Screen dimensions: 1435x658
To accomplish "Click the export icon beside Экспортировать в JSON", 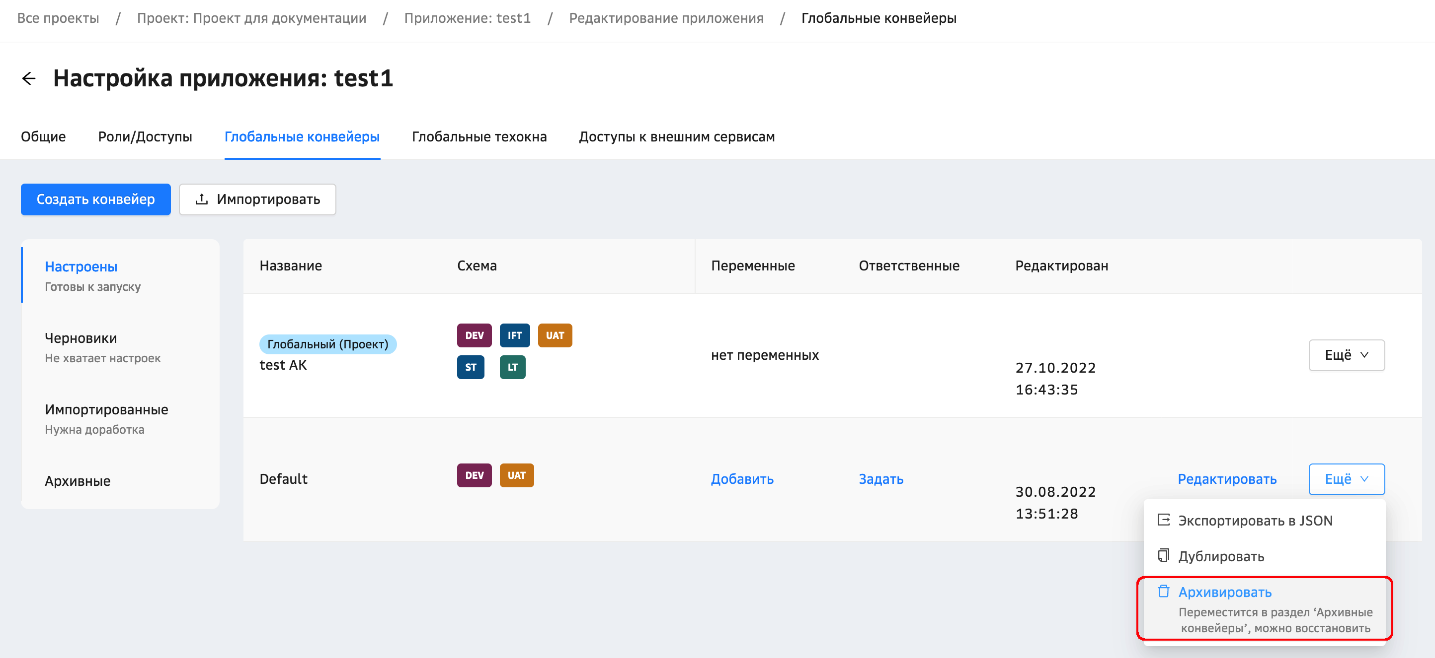I will coord(1163,520).
